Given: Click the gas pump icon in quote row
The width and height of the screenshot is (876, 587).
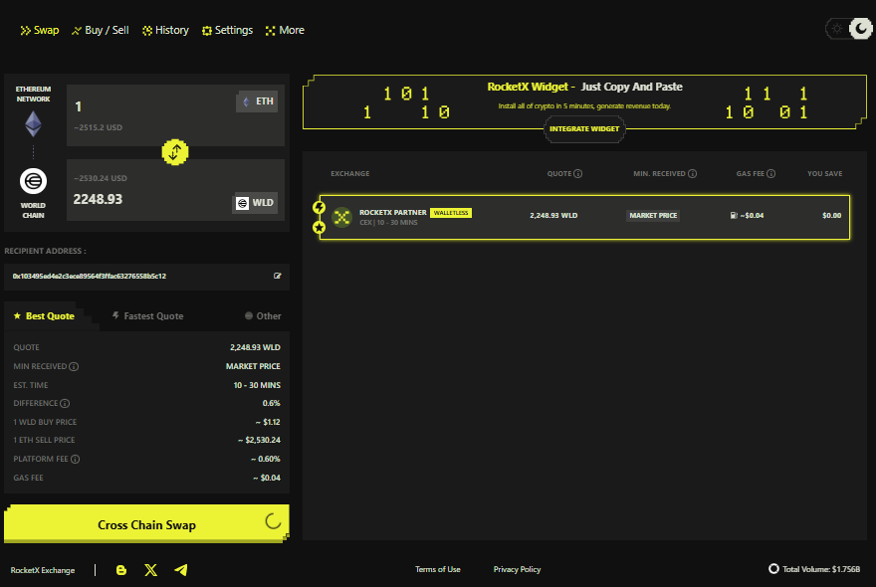Looking at the screenshot, I should point(734,216).
